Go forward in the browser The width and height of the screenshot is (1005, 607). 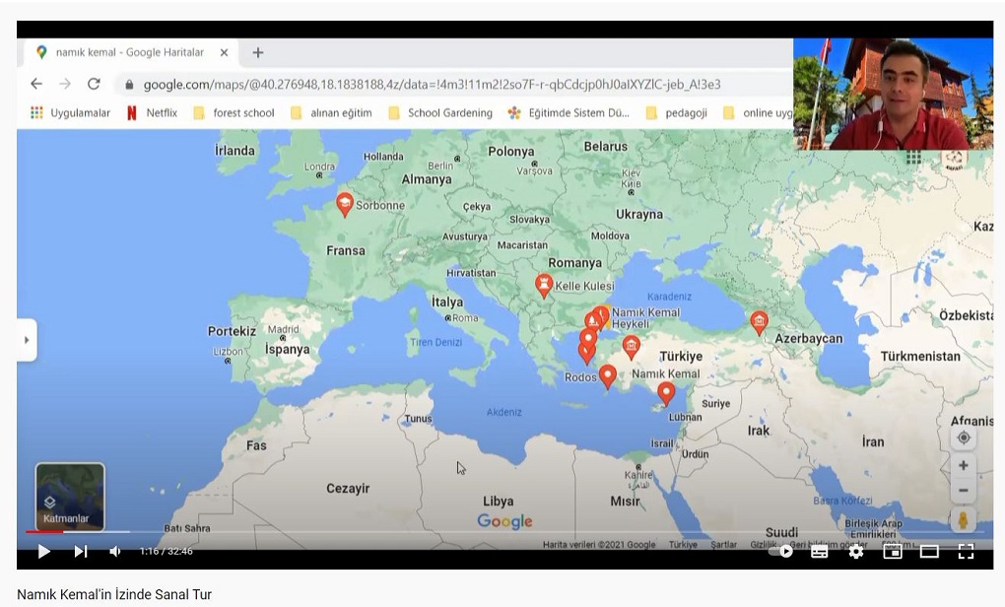point(65,84)
